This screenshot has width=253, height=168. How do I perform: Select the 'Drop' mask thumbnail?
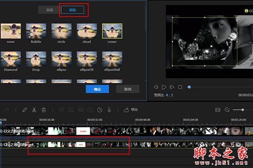click(x=36, y=59)
